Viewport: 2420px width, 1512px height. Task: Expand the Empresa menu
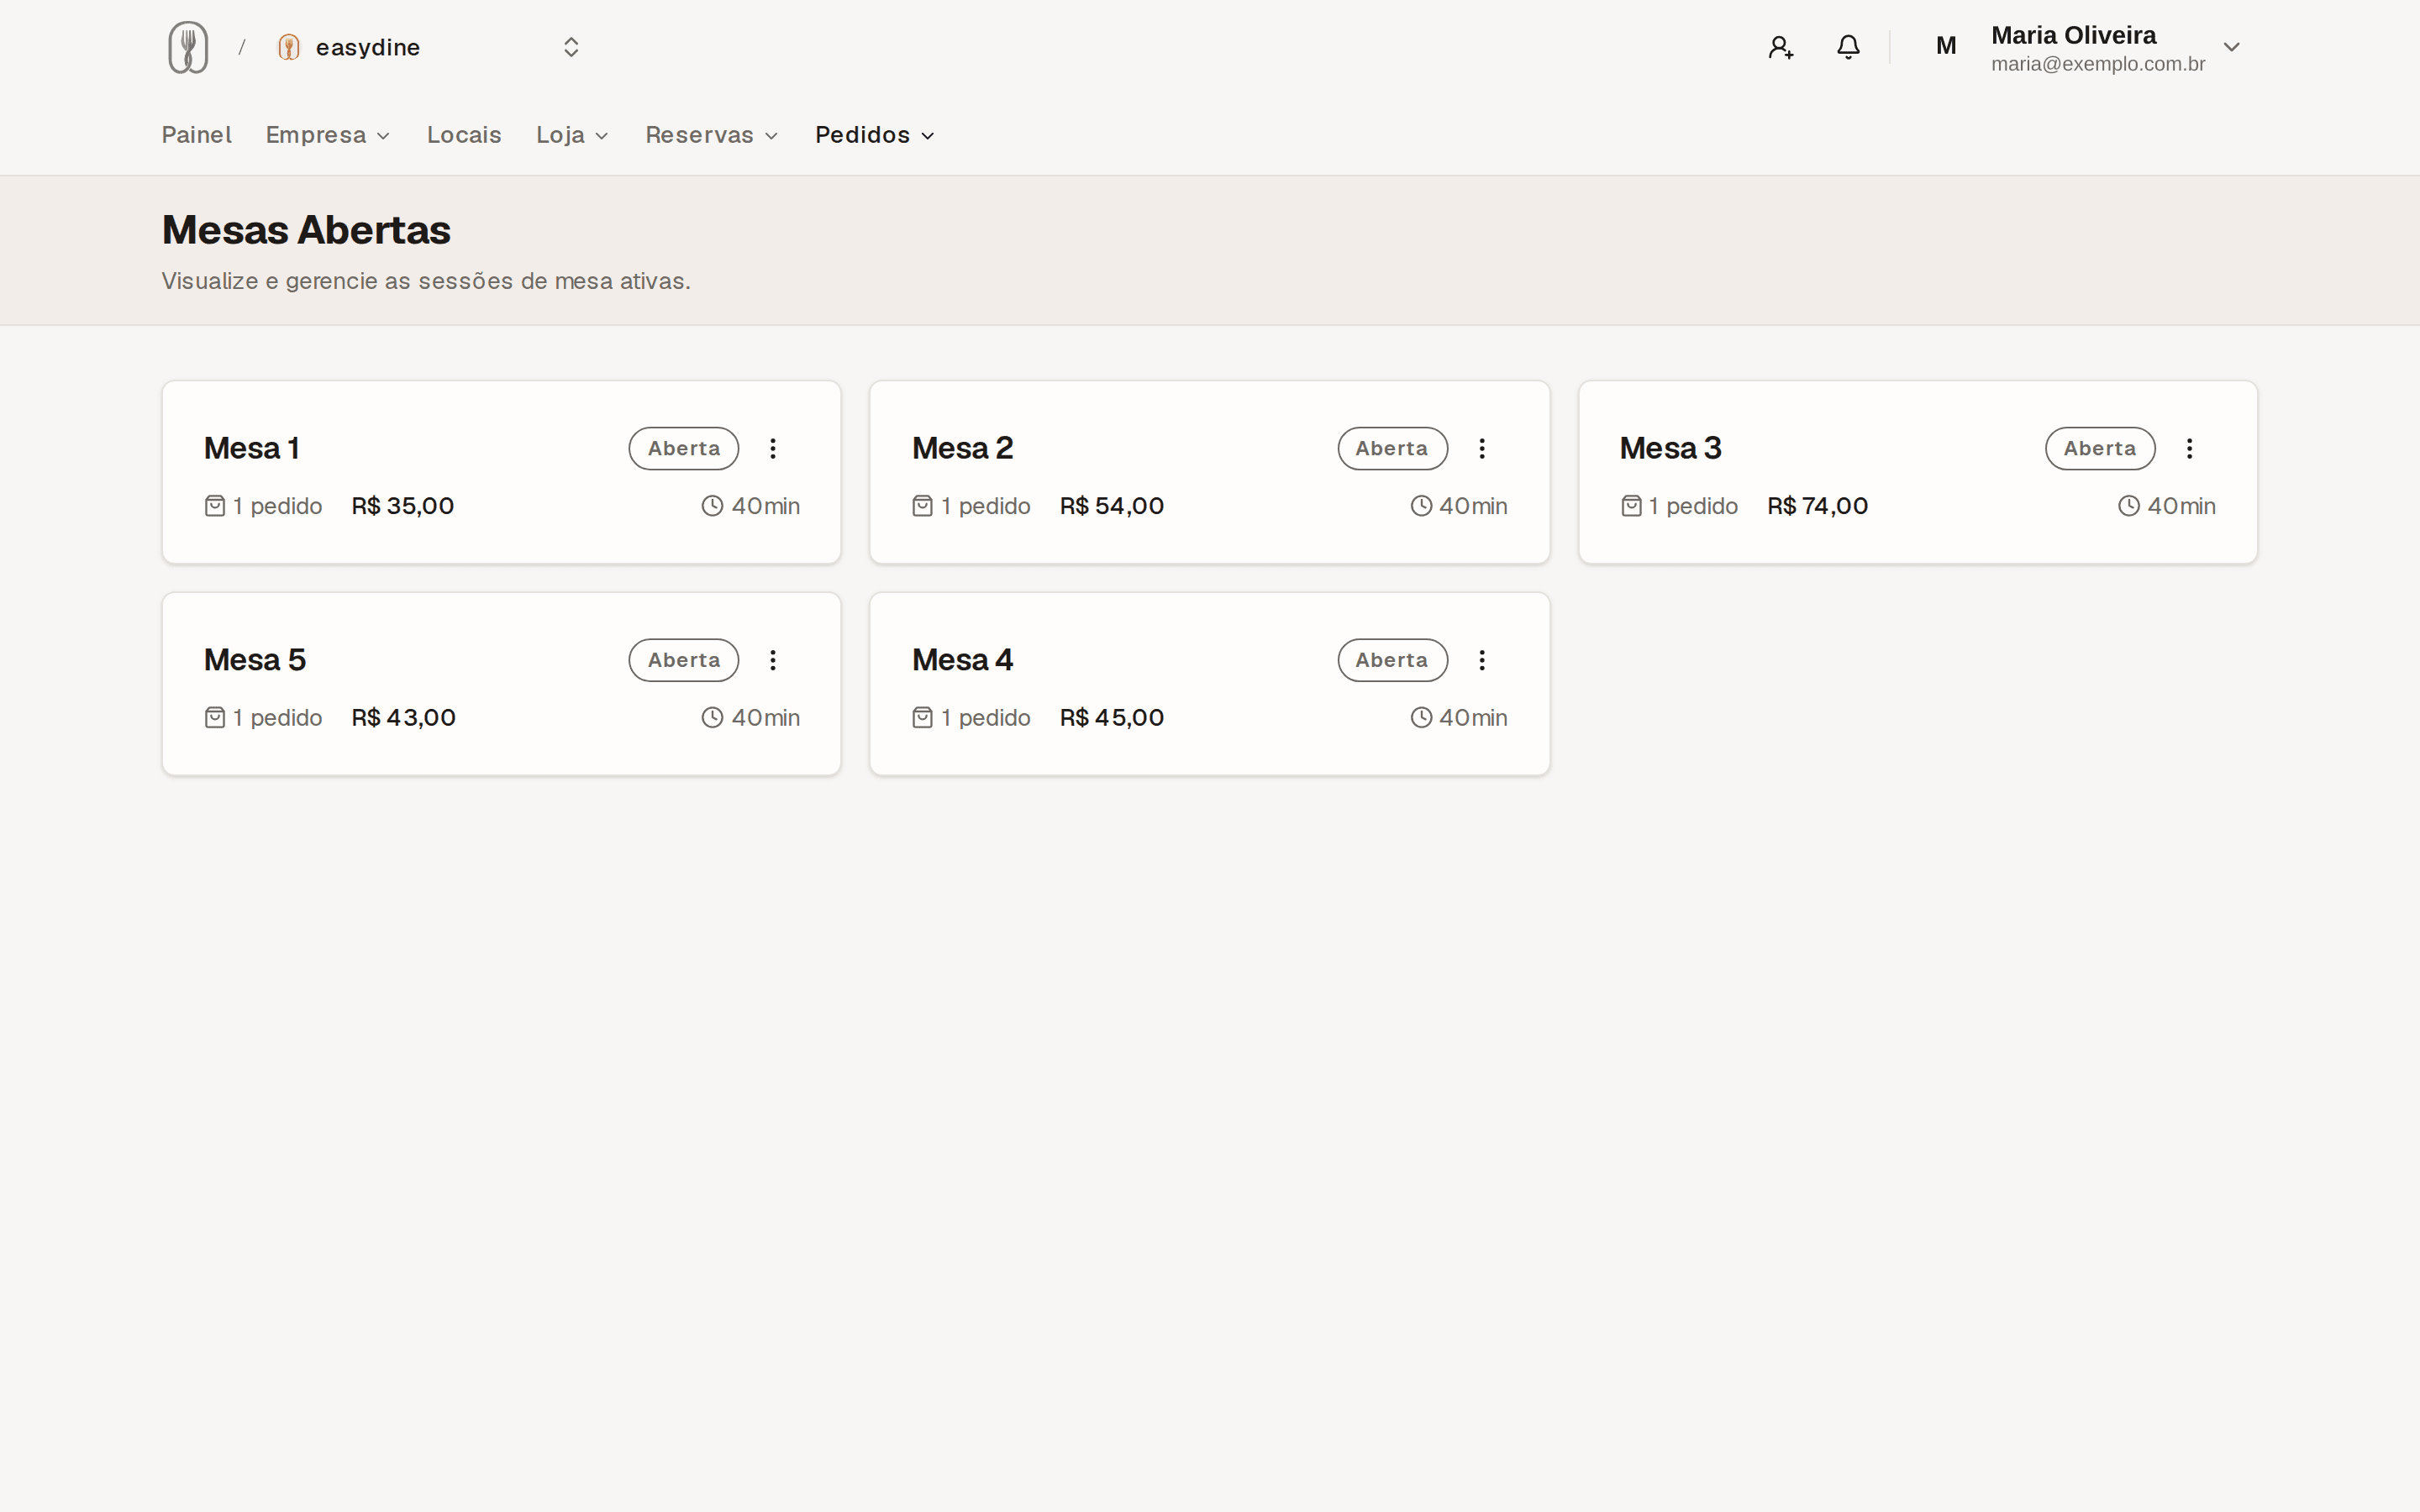328,135
